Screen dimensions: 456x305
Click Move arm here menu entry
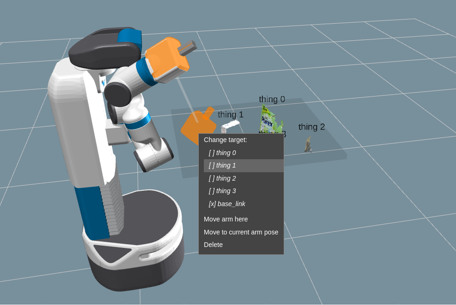pyautogui.click(x=226, y=219)
